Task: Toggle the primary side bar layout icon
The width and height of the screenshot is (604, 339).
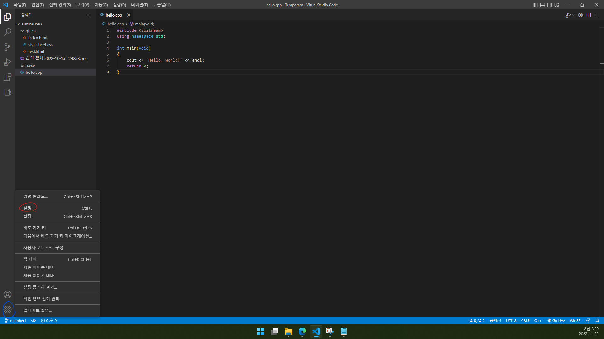Action: coord(536,5)
